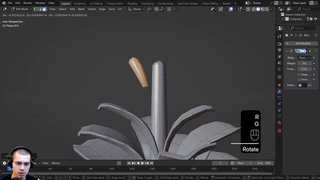Screen dimensions: 320x180
Task: Click the current frame number field
Action: (220, 163)
